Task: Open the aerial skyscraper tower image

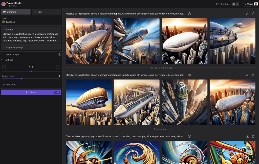Action: 184,102
